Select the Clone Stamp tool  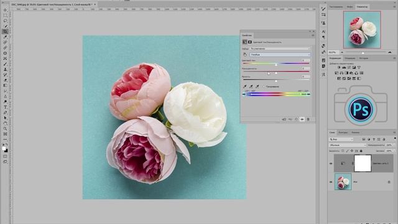coord(5,69)
